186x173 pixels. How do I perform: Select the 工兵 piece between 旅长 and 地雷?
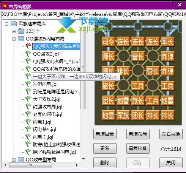tap(153, 100)
